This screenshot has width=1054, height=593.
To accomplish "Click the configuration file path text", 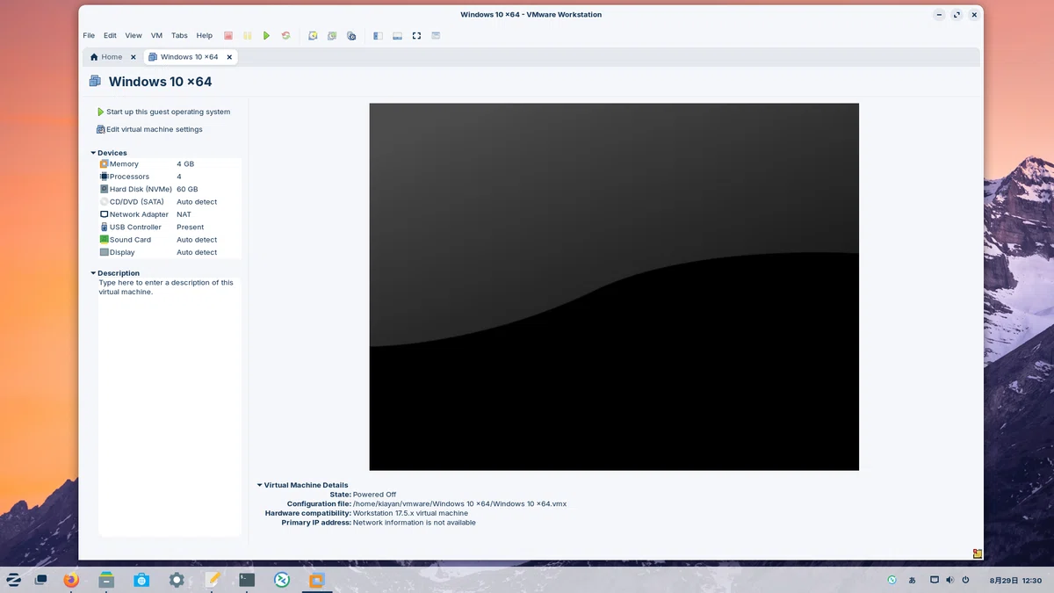I will [x=459, y=504].
